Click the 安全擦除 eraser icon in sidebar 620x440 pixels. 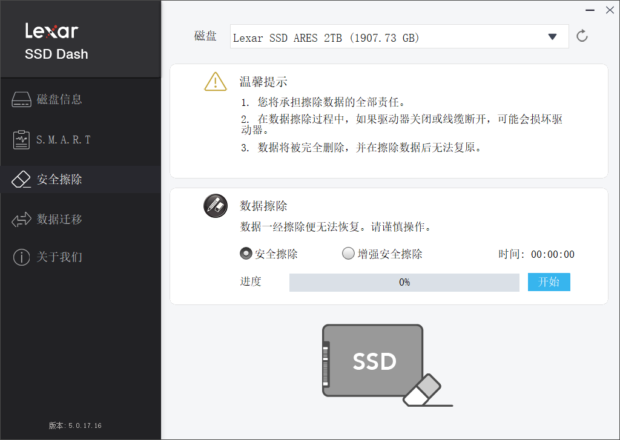tap(21, 179)
